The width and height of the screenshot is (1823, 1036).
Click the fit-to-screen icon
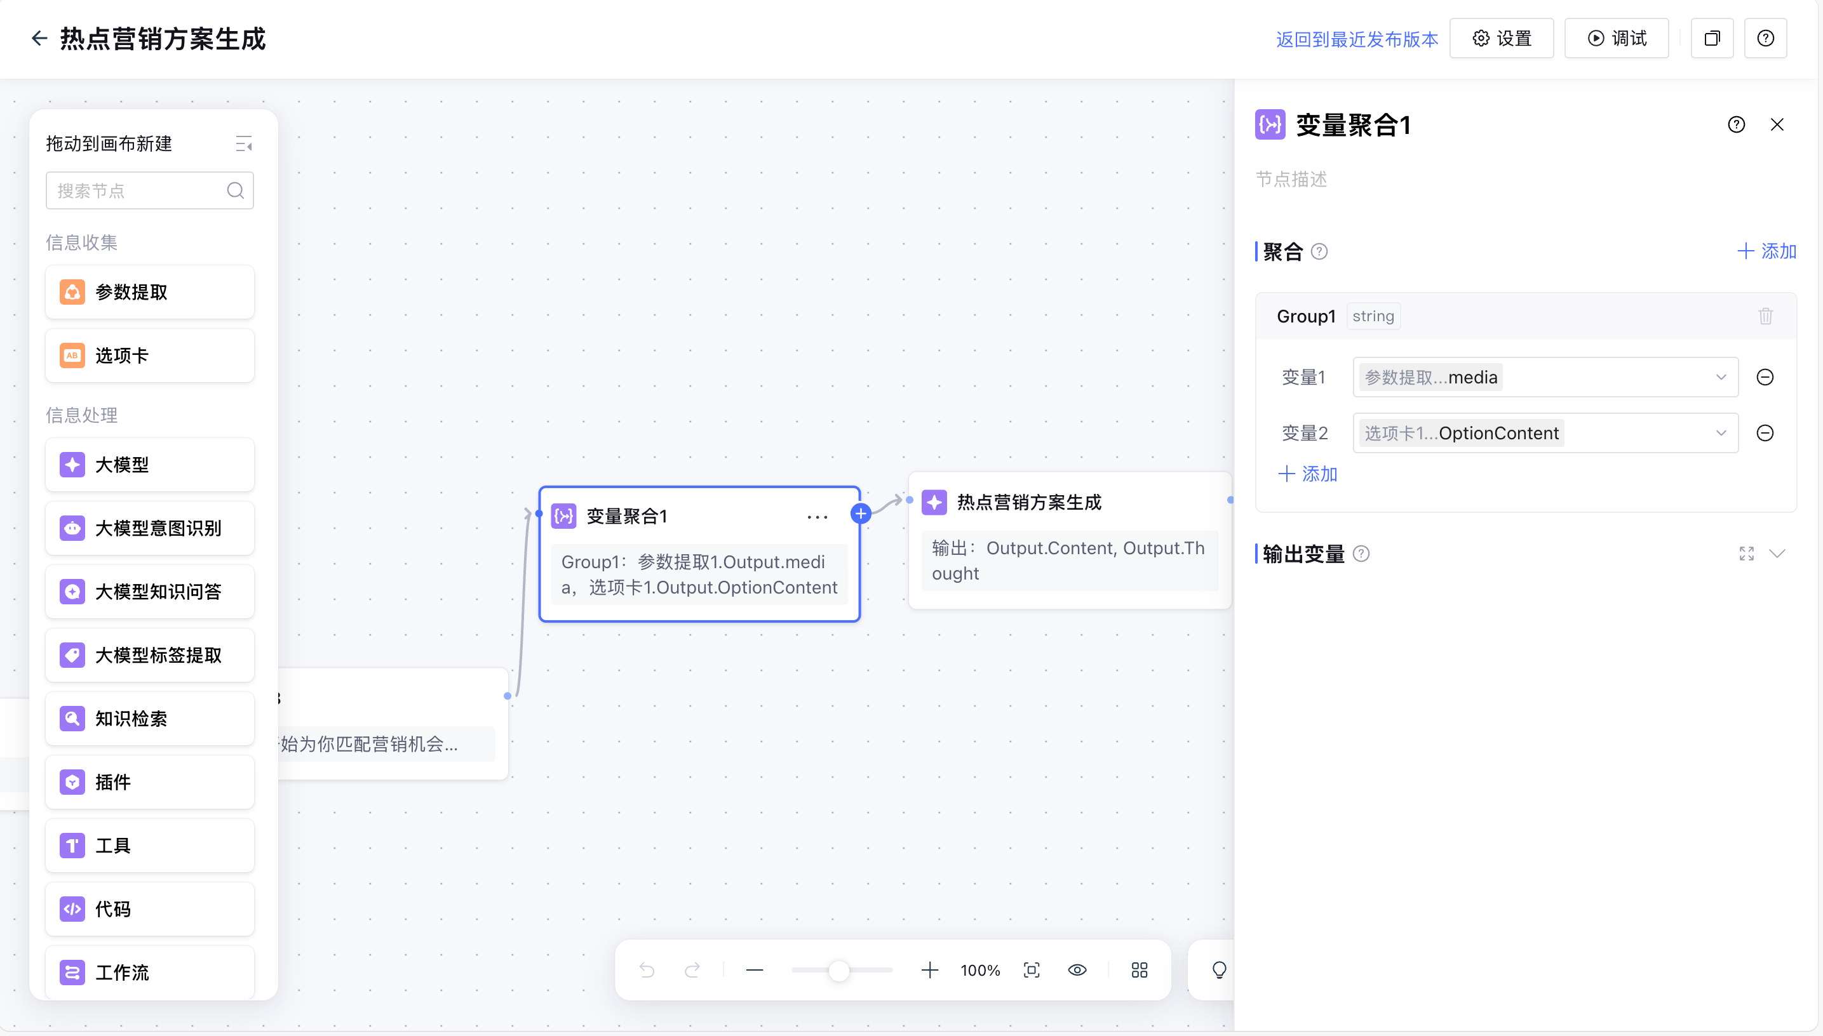(x=1032, y=970)
